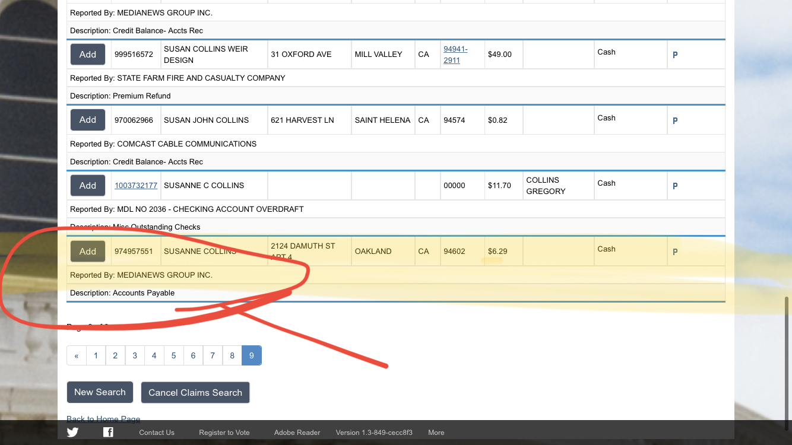
Task: Select property ID 974957551 cell
Action: pyautogui.click(x=137, y=251)
